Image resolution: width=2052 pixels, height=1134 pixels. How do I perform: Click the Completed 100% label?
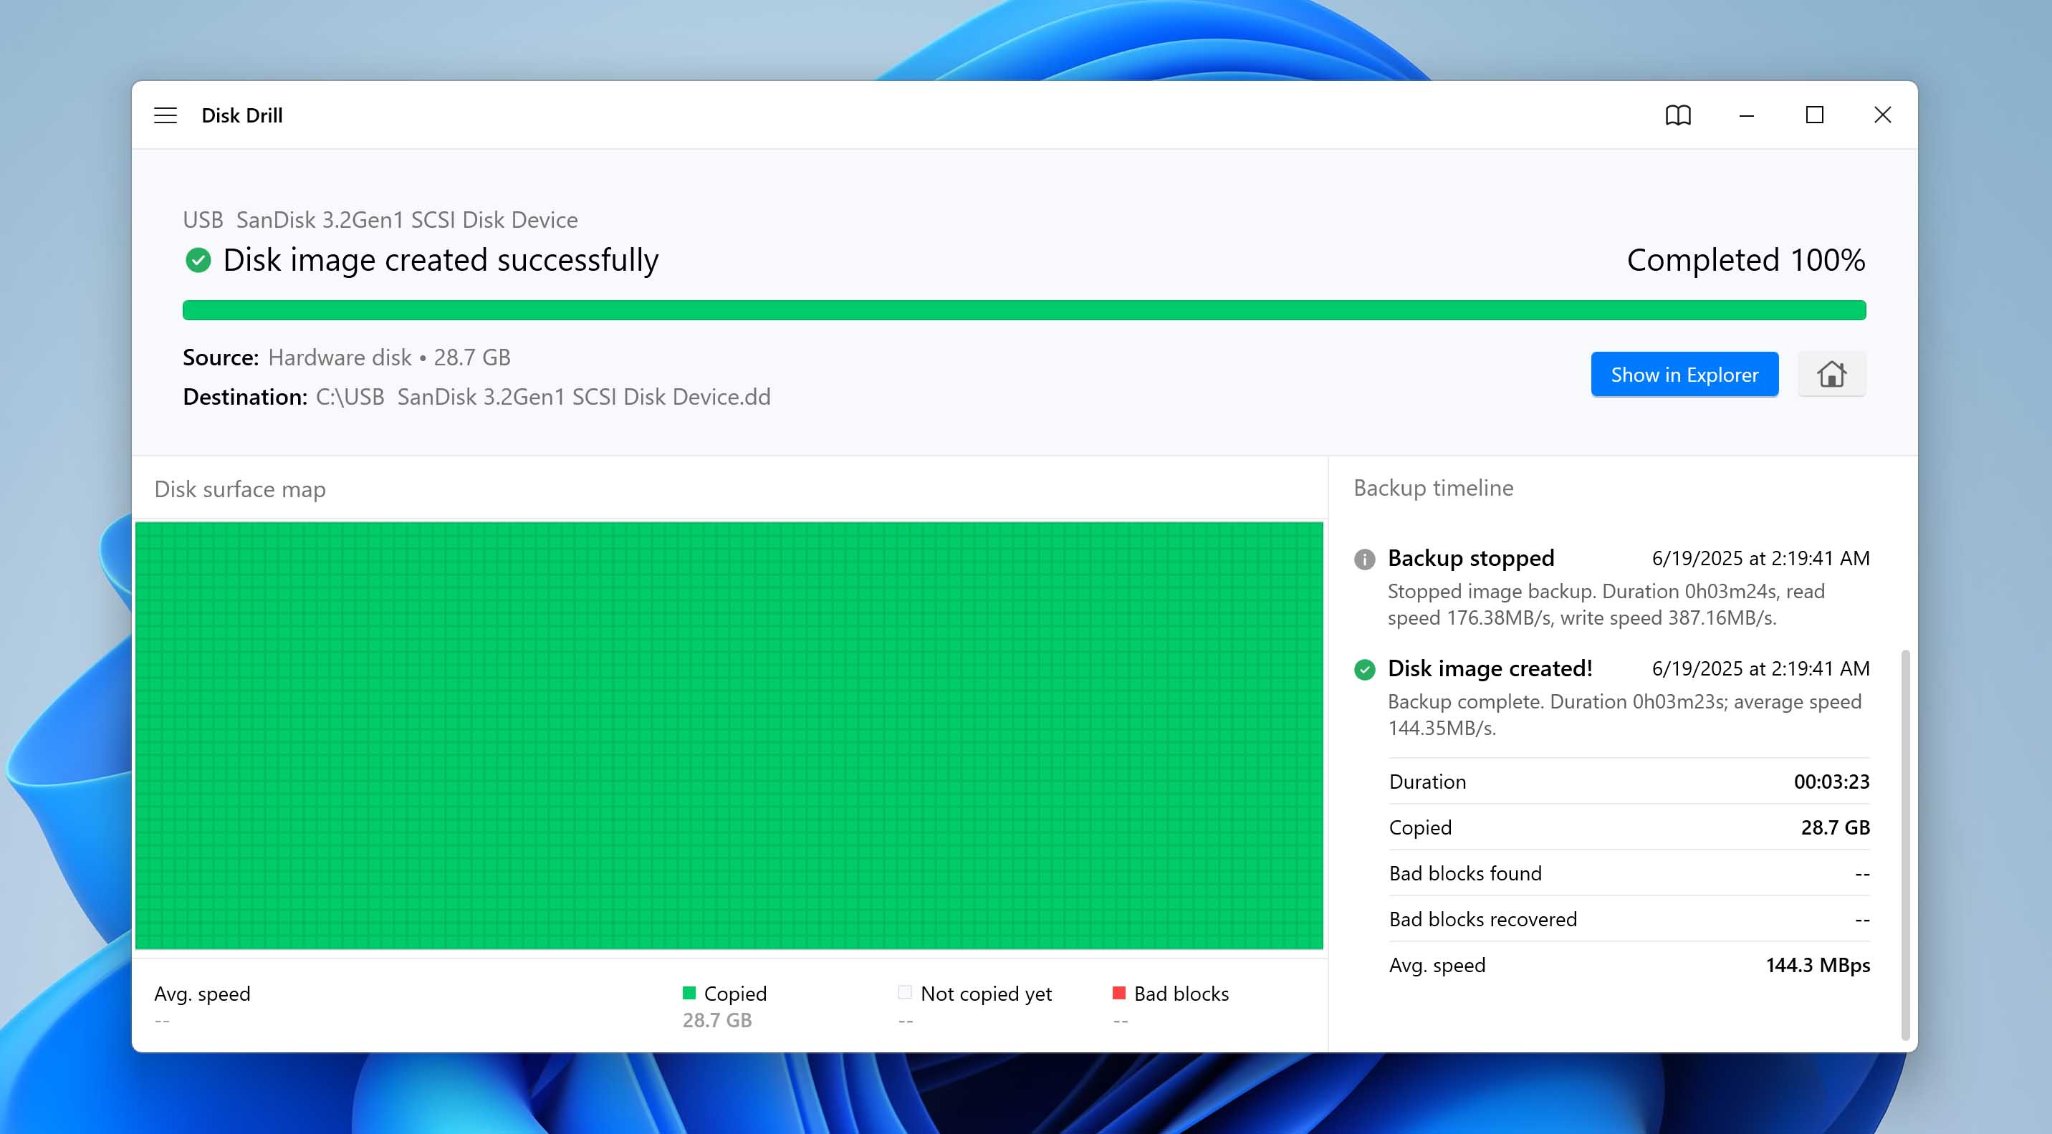coord(1745,261)
